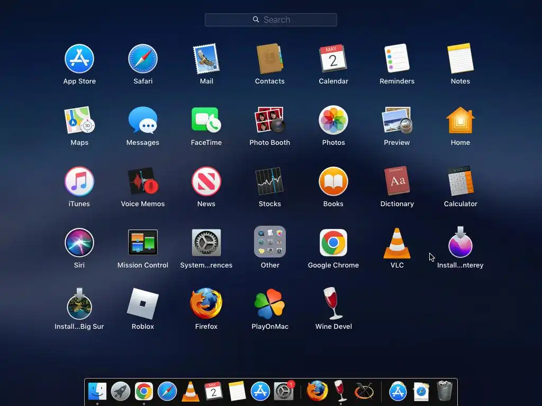Open the Safari download document in the Dock
This screenshot has width=542, height=406.
click(421, 392)
